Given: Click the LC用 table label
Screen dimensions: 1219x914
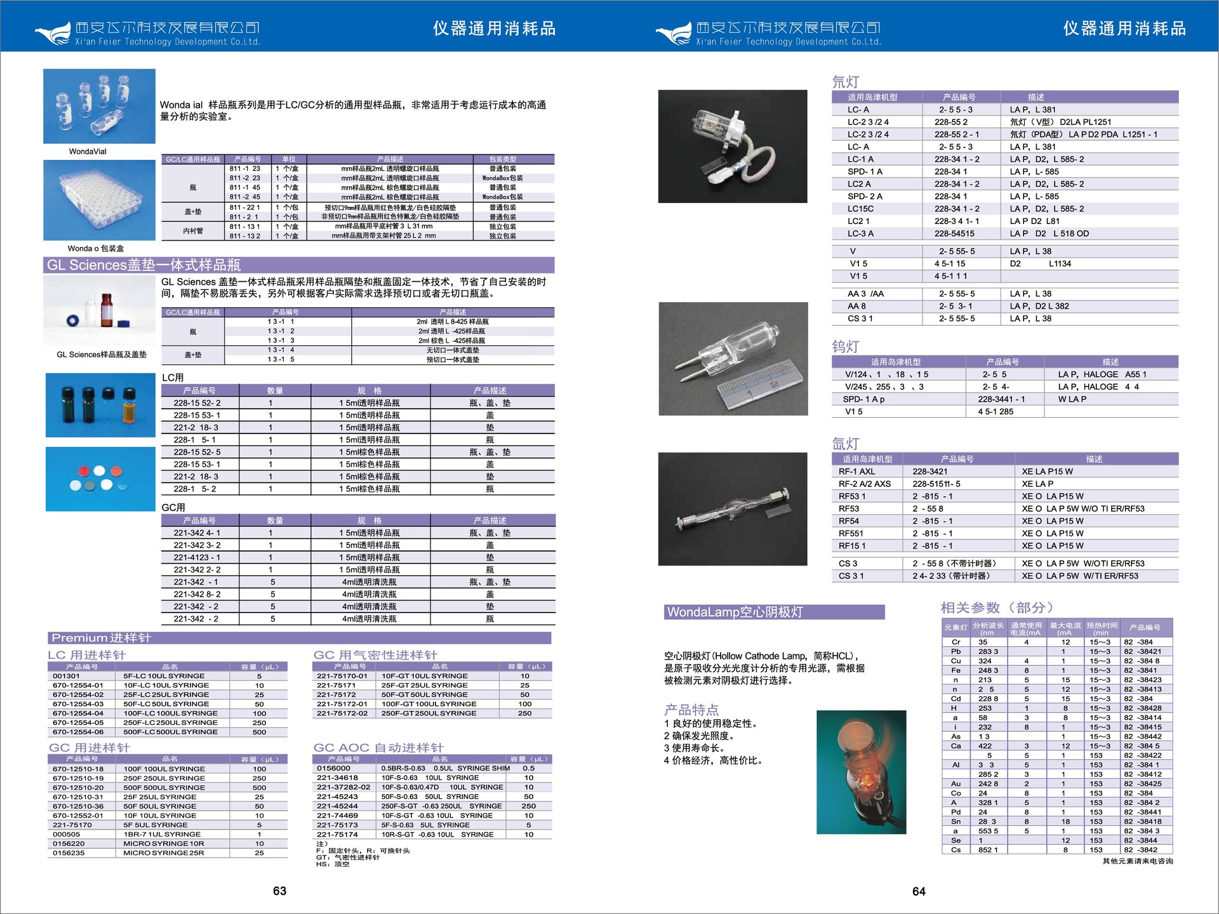Looking at the screenshot, I should 173,378.
